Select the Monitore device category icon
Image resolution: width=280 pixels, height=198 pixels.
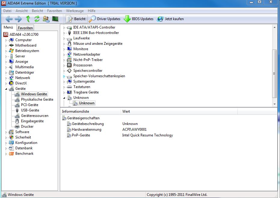click(69, 49)
